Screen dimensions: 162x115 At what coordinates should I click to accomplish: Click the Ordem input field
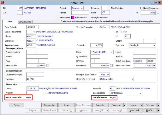(x=150, y=41)
